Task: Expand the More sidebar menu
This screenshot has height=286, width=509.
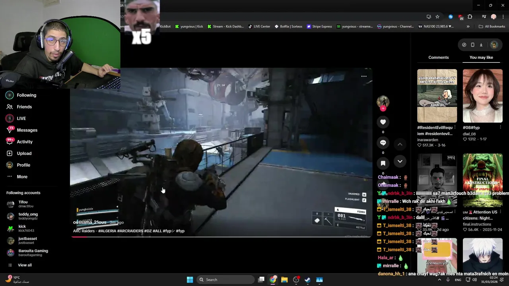Action: pos(17,177)
